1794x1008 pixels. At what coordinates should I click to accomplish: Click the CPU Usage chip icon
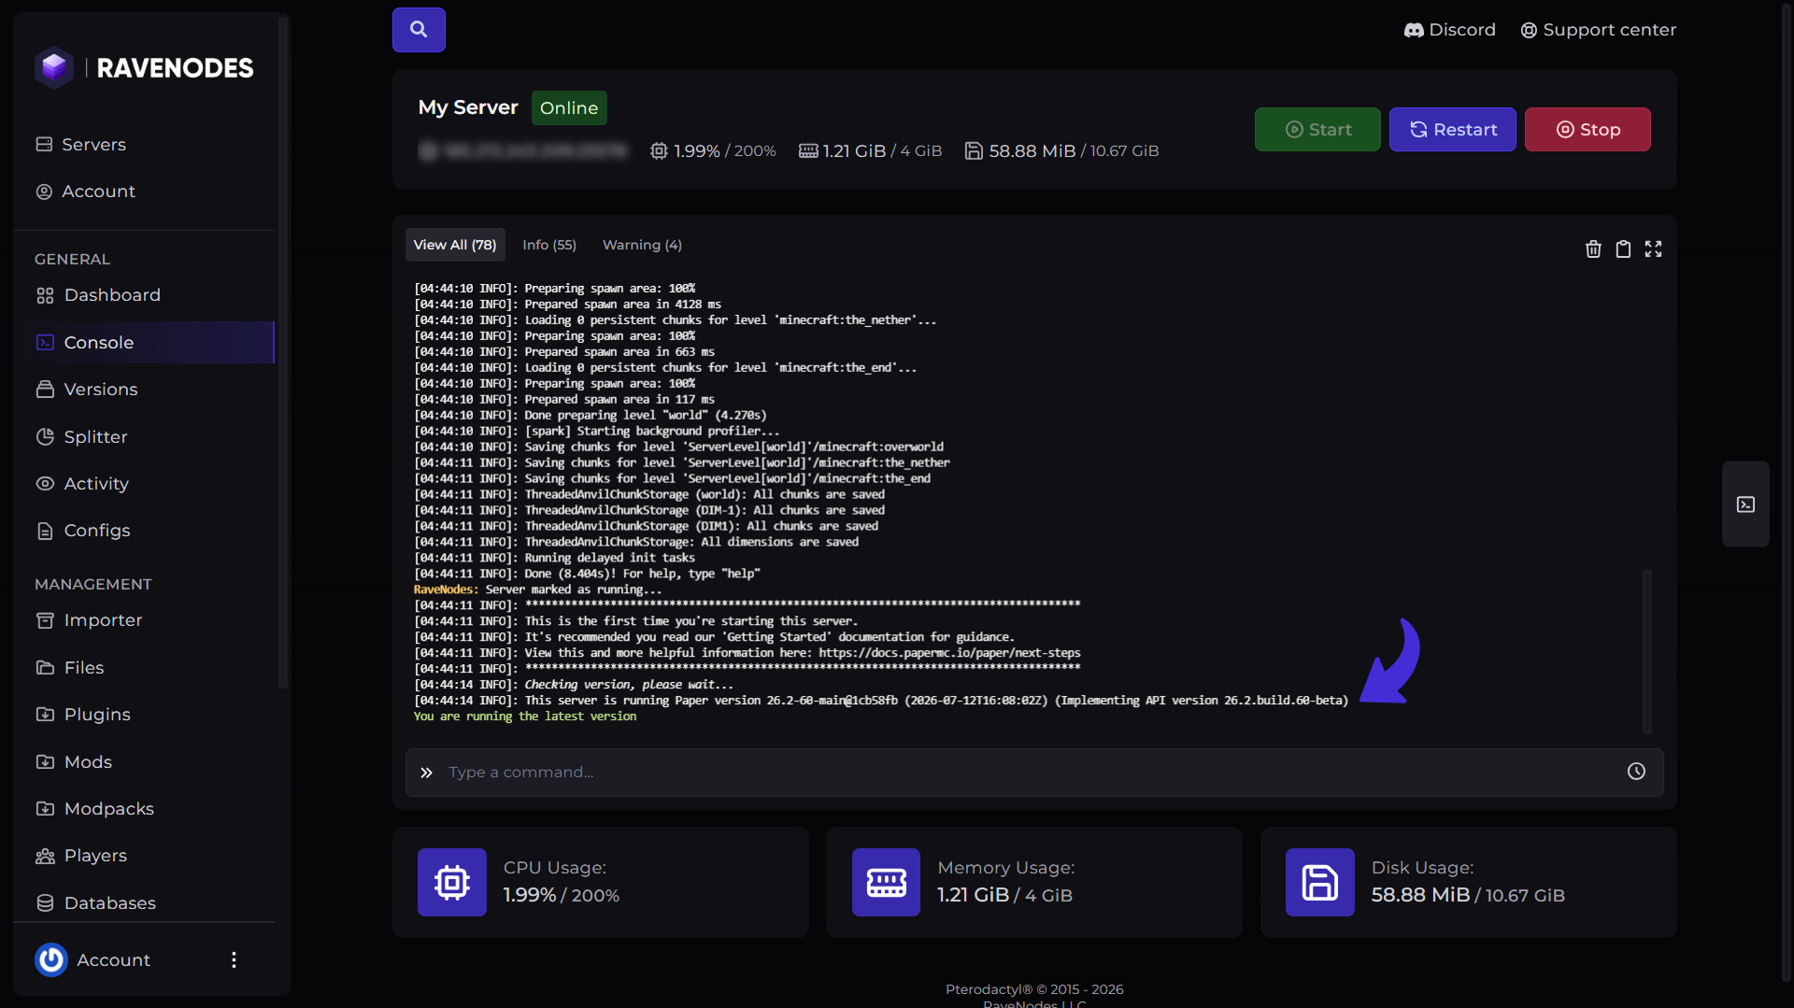point(451,882)
